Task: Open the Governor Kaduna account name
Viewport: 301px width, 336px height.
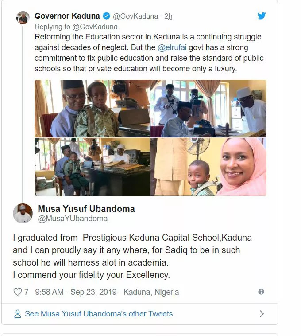Action: tap(67, 16)
